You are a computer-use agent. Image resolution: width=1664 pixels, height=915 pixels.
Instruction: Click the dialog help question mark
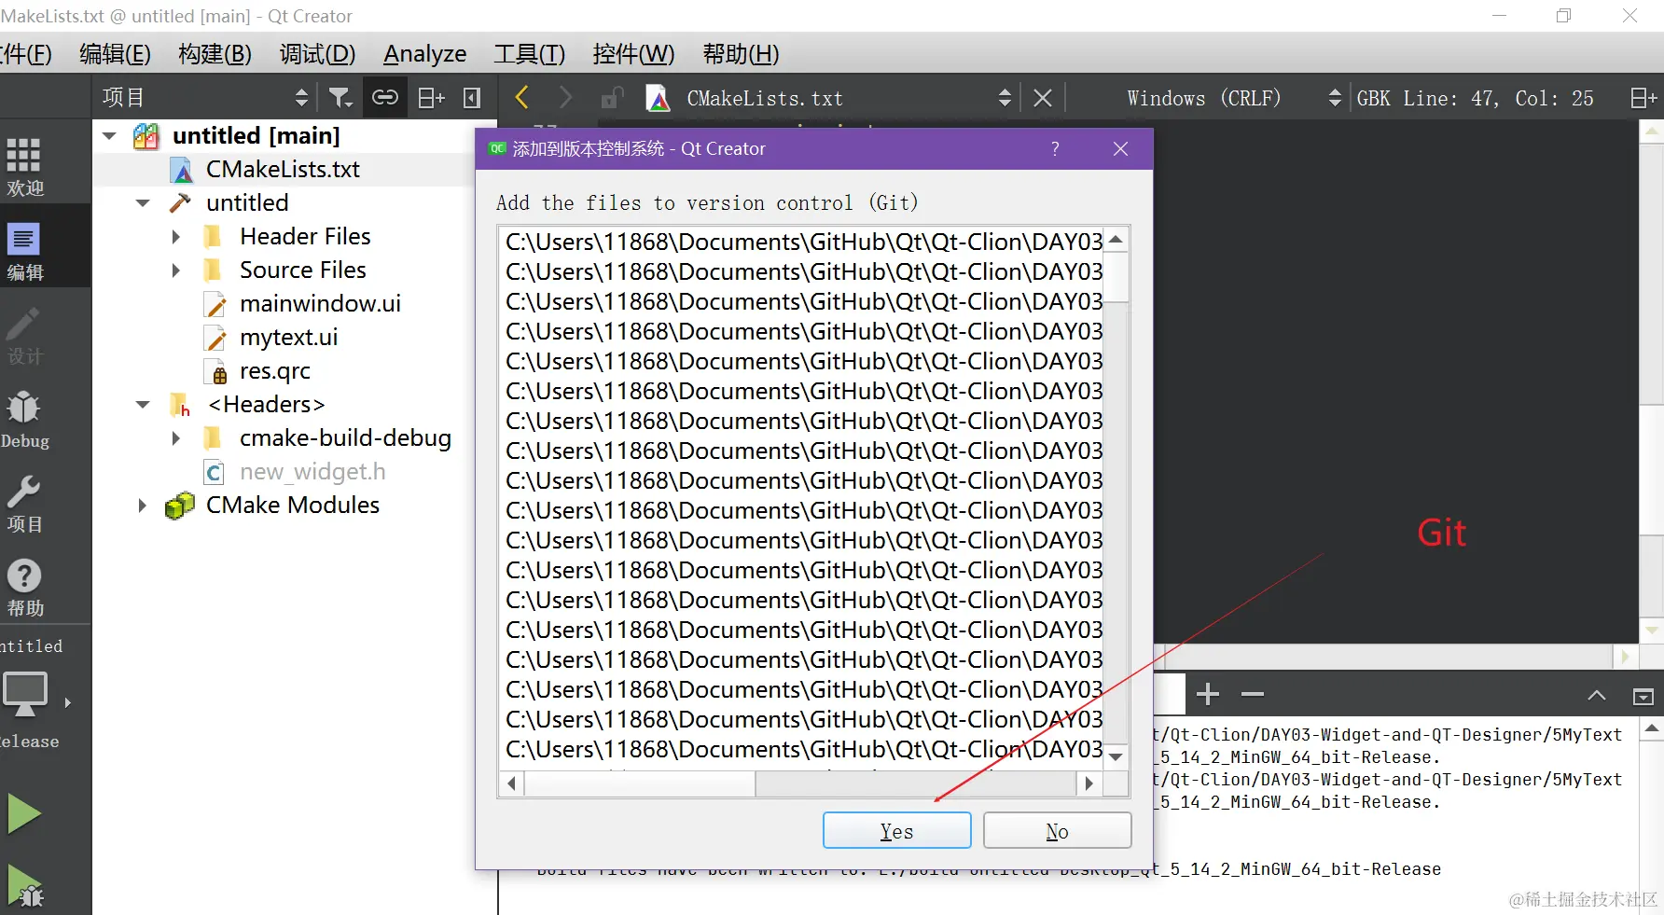(1055, 148)
